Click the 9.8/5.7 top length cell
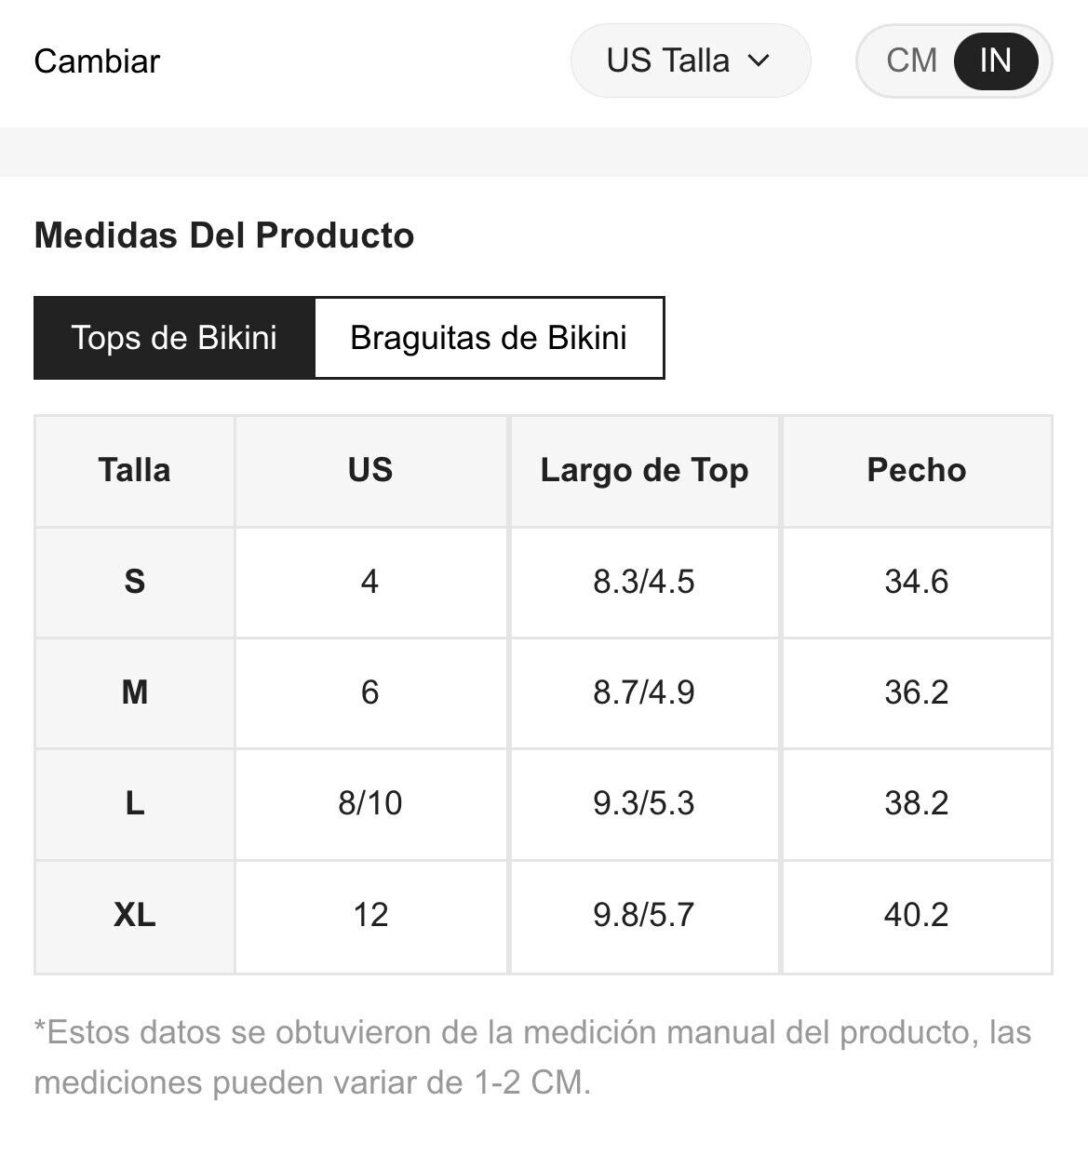 (644, 916)
